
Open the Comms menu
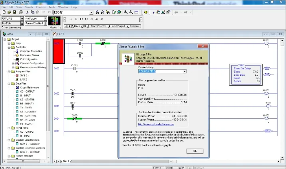click(40, 7)
